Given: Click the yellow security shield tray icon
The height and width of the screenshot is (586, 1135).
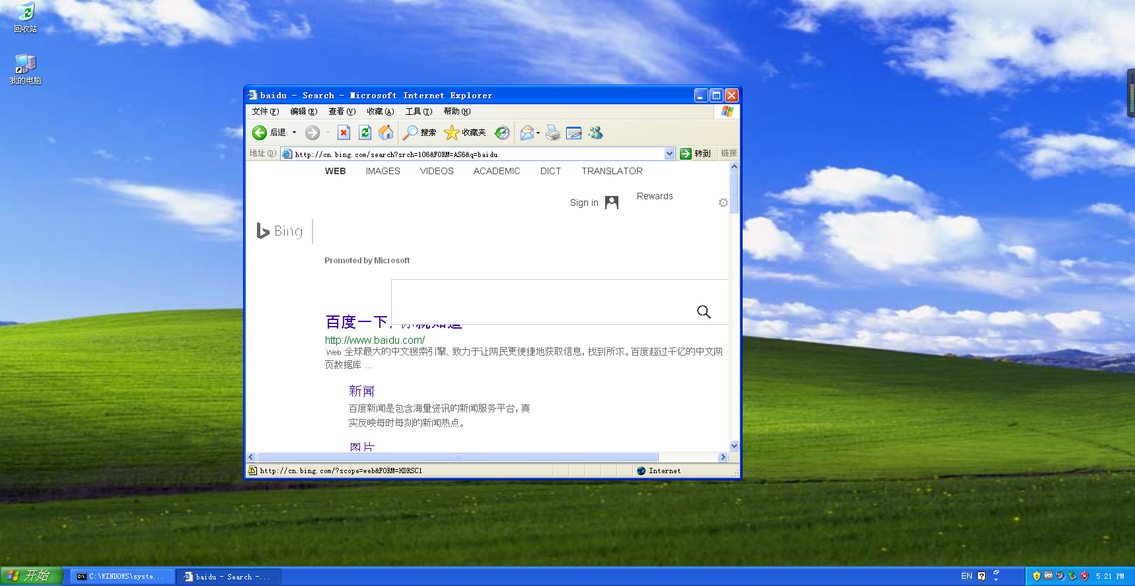Looking at the screenshot, I should click(1037, 576).
